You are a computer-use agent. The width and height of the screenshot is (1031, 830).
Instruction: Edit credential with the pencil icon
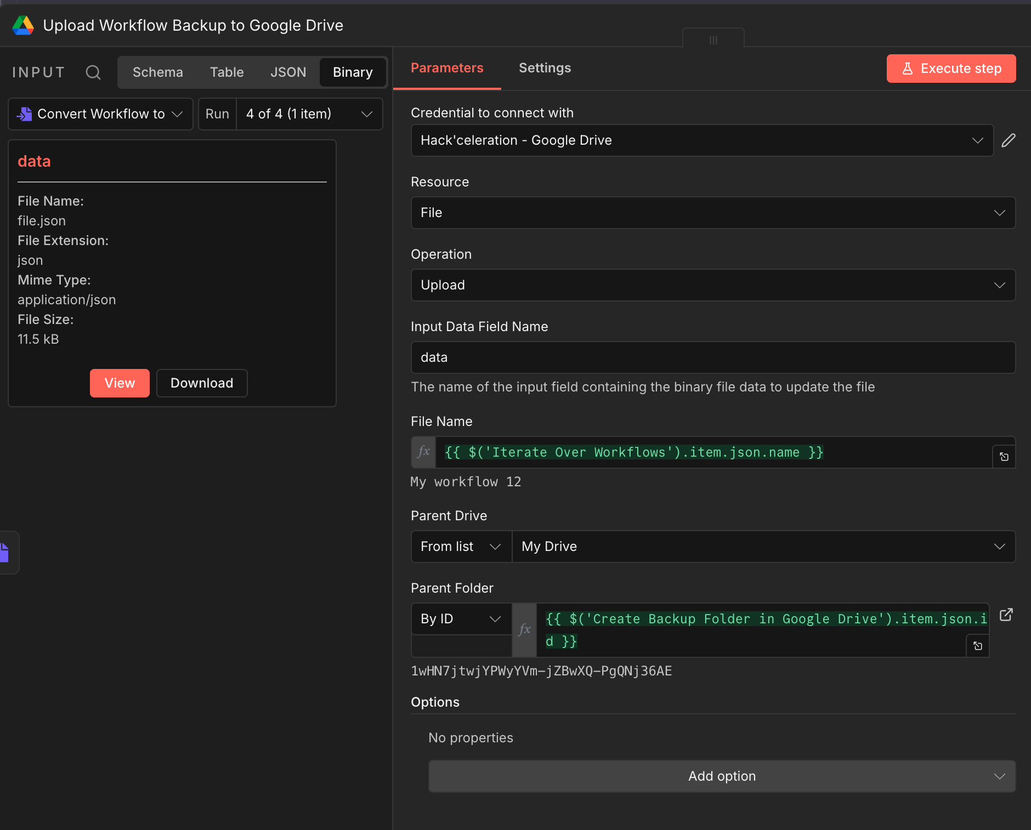click(x=1008, y=140)
